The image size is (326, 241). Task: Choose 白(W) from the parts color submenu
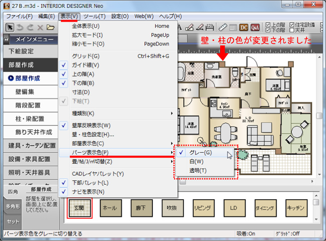pyautogui.click(x=196, y=161)
